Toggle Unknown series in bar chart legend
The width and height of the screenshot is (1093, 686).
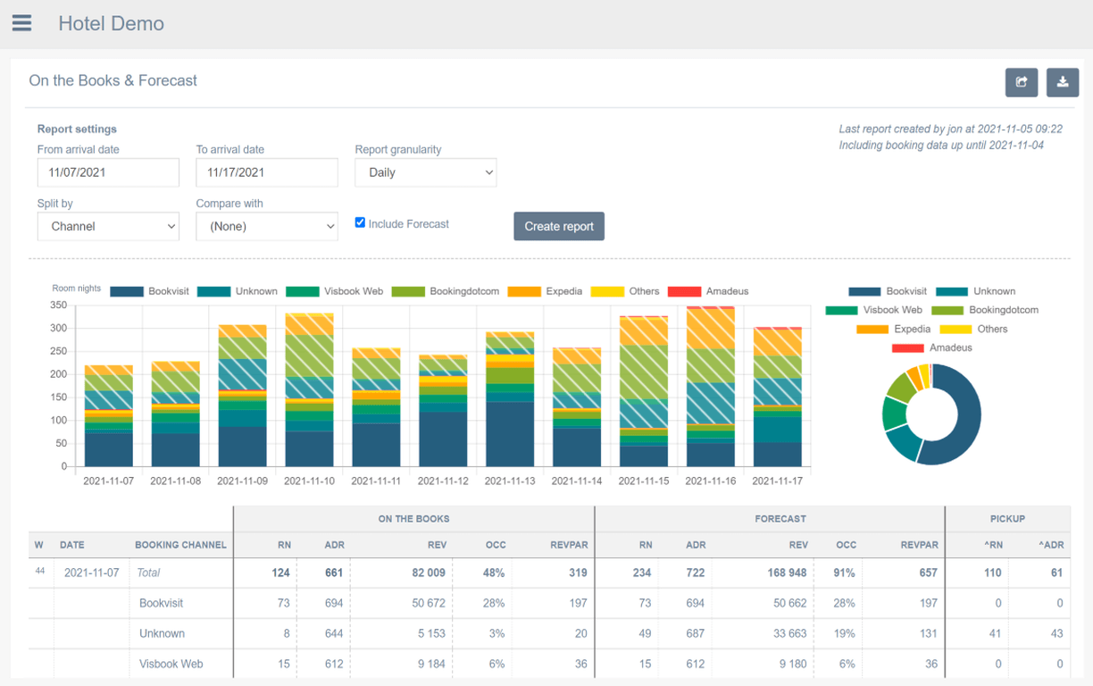(237, 291)
